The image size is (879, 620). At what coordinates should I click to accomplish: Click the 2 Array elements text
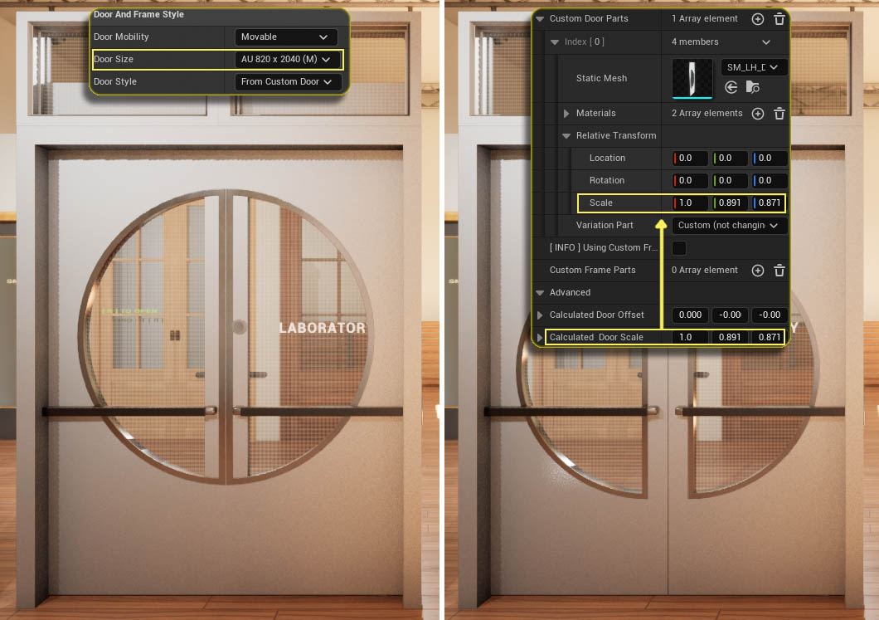[x=707, y=114]
